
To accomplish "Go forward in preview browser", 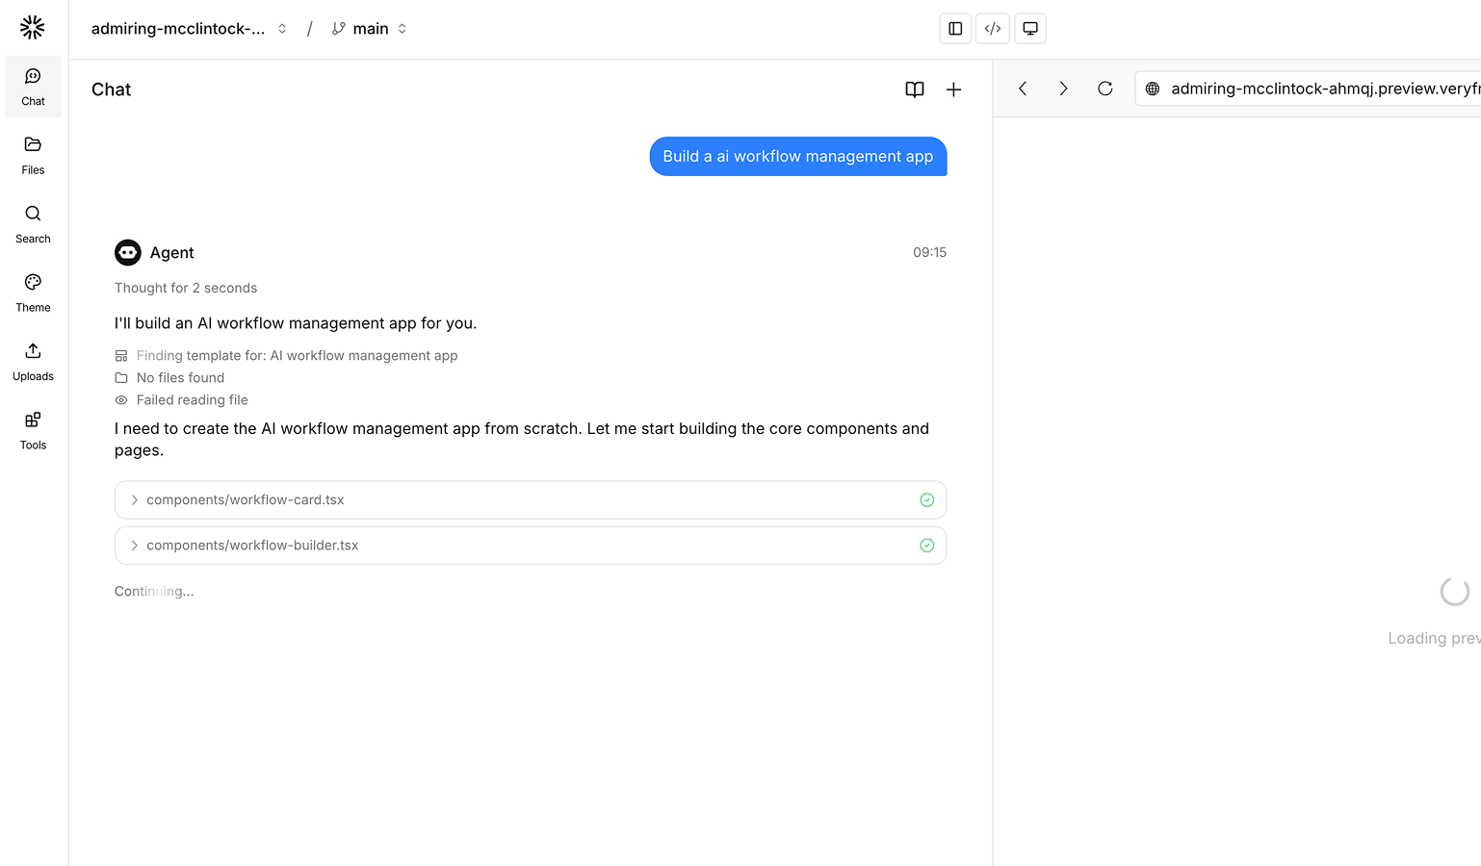I will click(1063, 89).
